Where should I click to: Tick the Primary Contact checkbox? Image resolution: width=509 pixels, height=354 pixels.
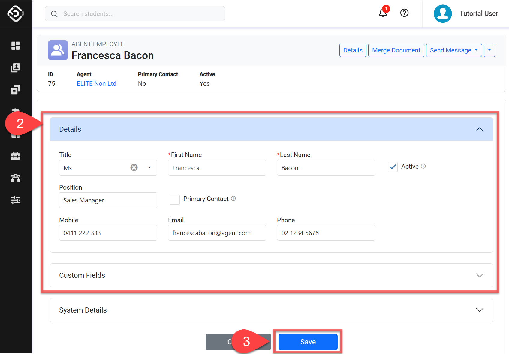click(x=175, y=199)
